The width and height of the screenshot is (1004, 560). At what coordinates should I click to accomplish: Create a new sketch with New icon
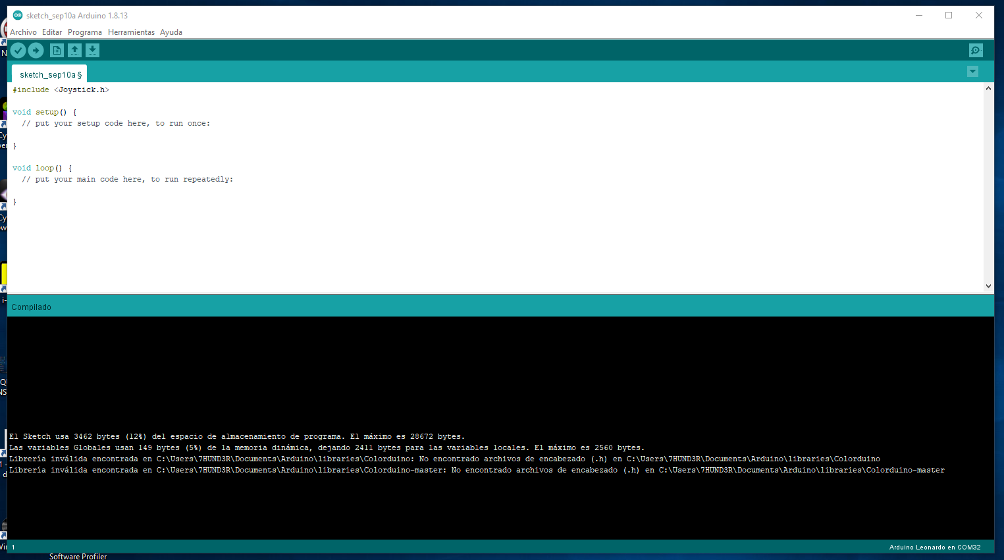point(57,50)
